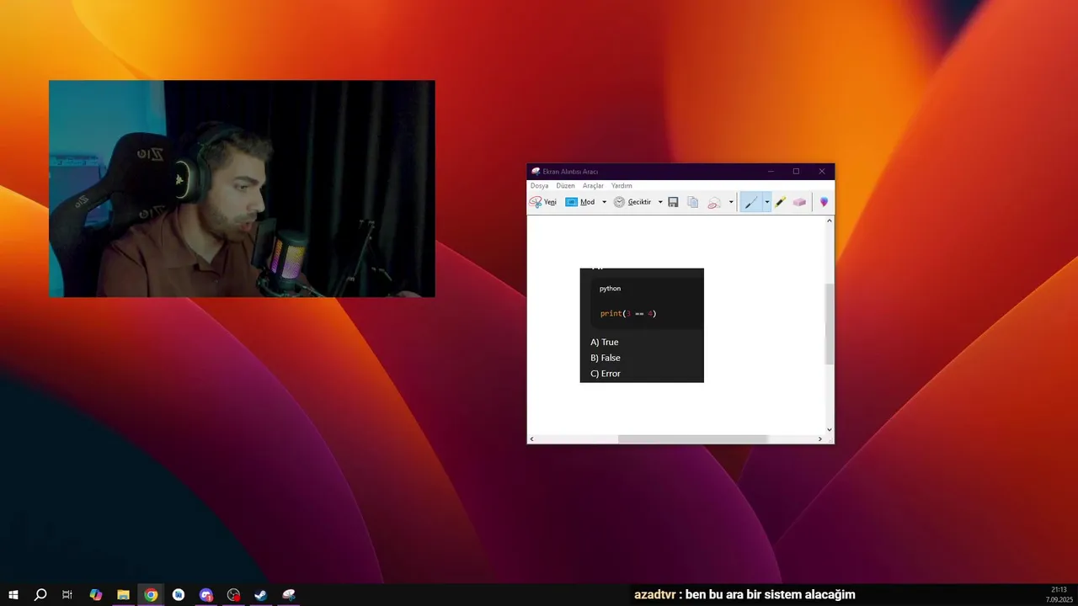Click the print(3 == 4) code line
This screenshot has width=1078, height=606.
(628, 313)
